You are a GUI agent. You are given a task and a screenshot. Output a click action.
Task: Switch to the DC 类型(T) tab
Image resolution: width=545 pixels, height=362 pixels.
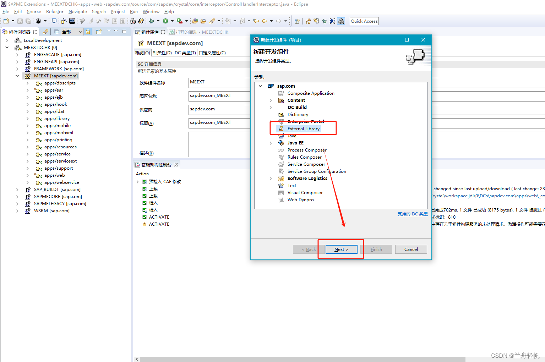coord(185,53)
